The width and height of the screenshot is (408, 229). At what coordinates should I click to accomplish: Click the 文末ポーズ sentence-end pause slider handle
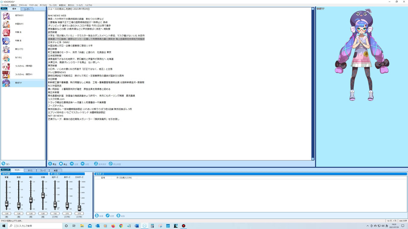tap(79, 207)
